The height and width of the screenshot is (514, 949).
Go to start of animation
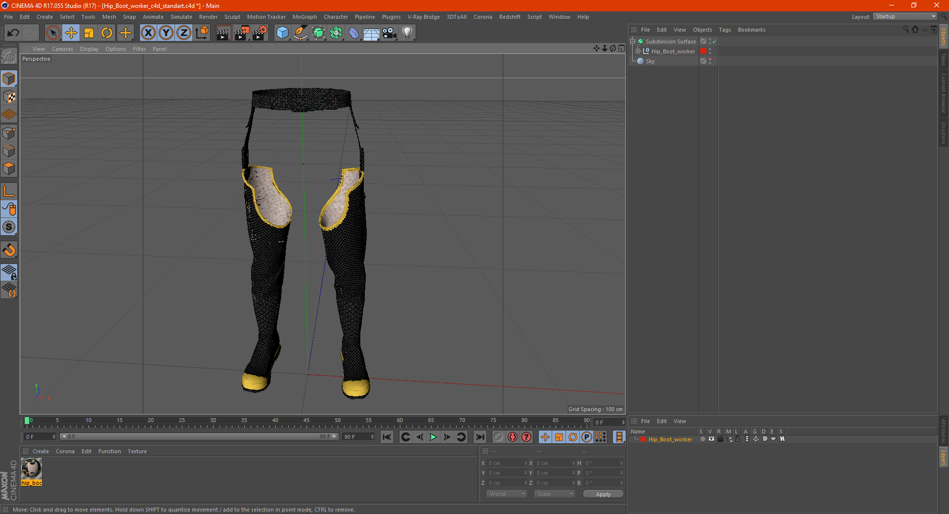pyautogui.click(x=387, y=437)
